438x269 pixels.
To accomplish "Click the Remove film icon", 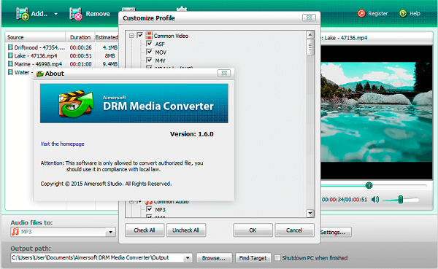I will point(76,14).
